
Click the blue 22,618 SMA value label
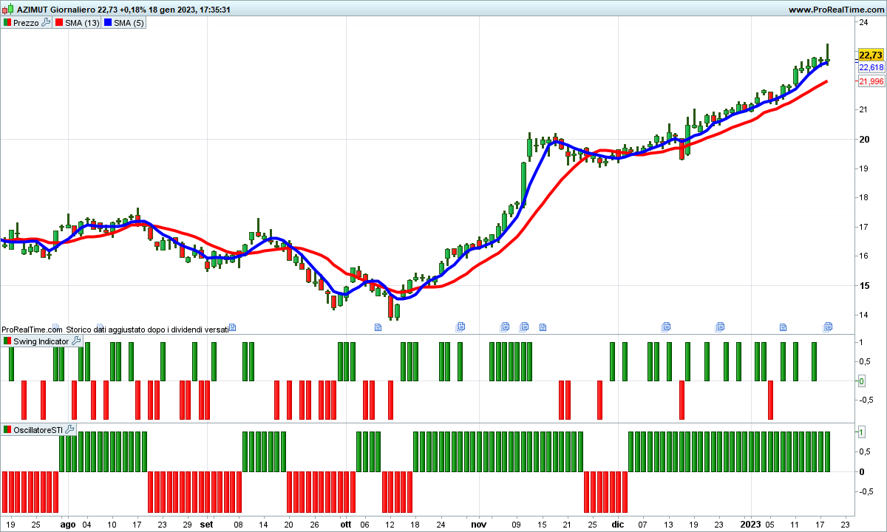click(871, 67)
